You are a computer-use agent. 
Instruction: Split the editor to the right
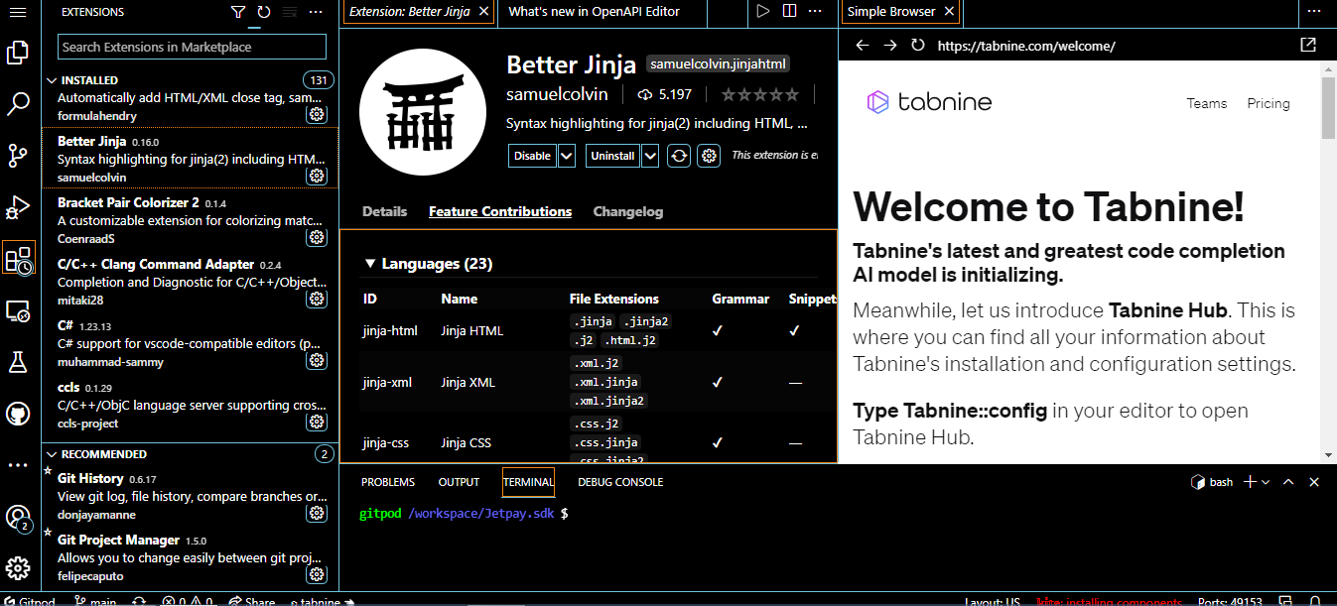point(789,12)
